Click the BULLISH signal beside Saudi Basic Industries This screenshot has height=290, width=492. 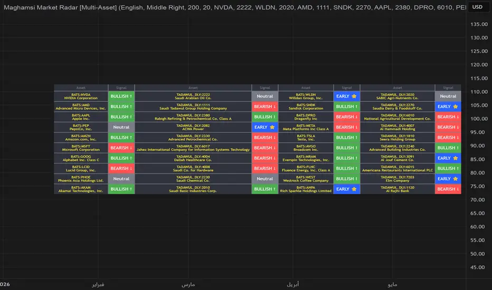(265, 189)
